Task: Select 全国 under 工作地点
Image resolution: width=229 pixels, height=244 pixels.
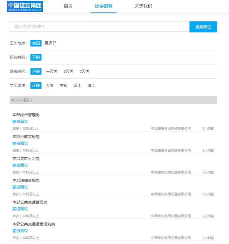Action: (36, 43)
